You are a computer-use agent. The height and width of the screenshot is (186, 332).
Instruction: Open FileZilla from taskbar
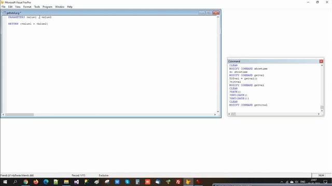pyautogui.click(x=178, y=182)
